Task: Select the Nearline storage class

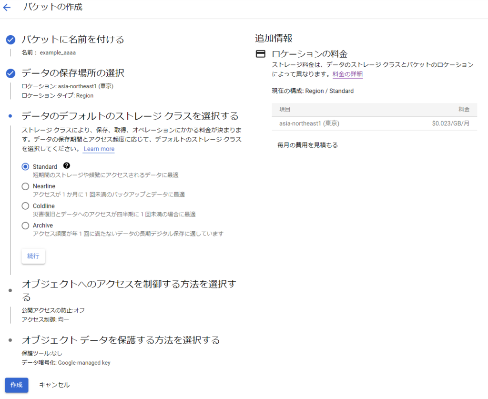Action: [x=26, y=186]
